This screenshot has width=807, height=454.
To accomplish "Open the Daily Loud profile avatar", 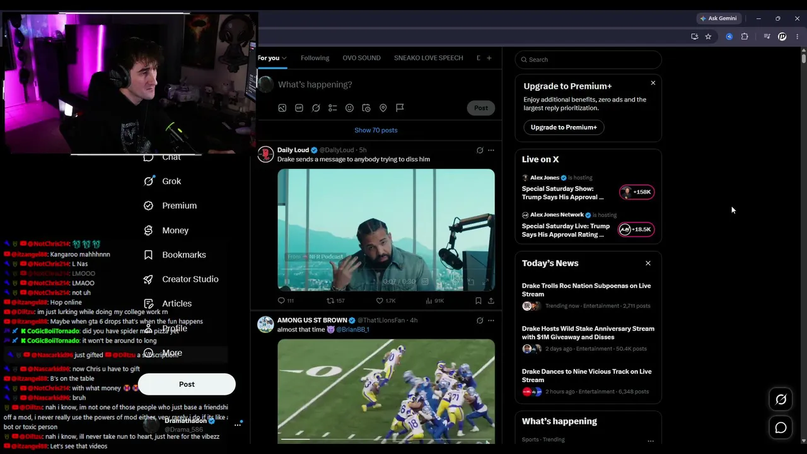I will point(265,154).
